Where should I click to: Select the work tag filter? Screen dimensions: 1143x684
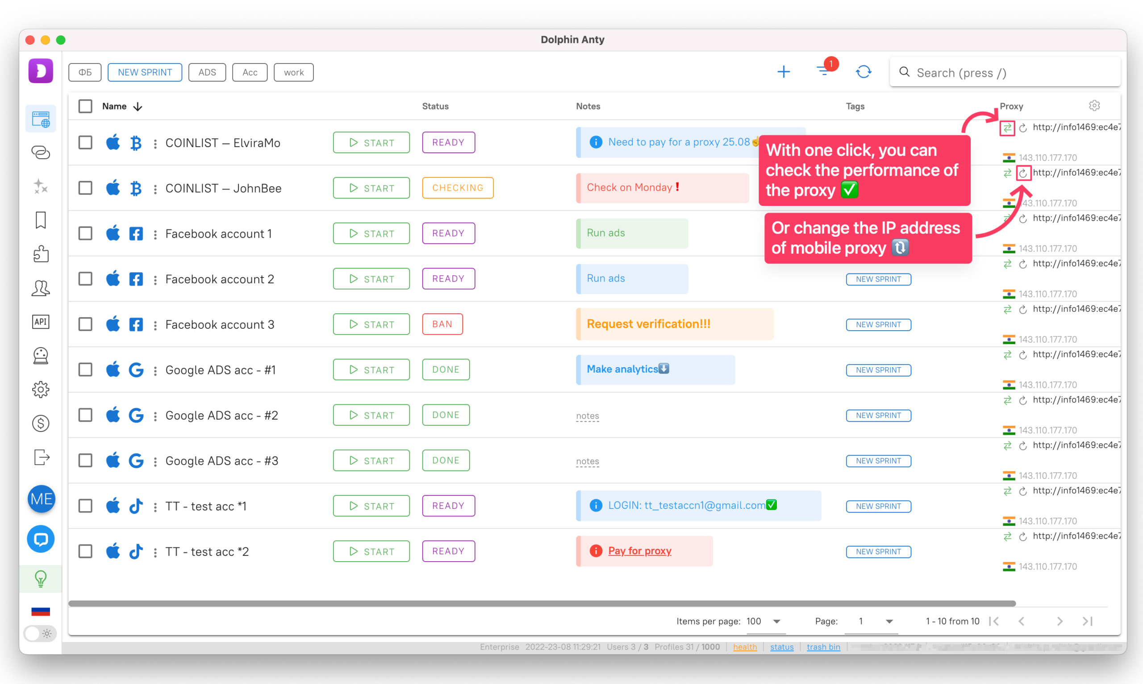(293, 72)
